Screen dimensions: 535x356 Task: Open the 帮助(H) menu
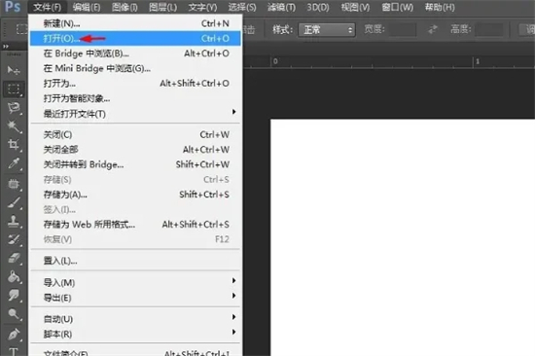tap(440, 7)
